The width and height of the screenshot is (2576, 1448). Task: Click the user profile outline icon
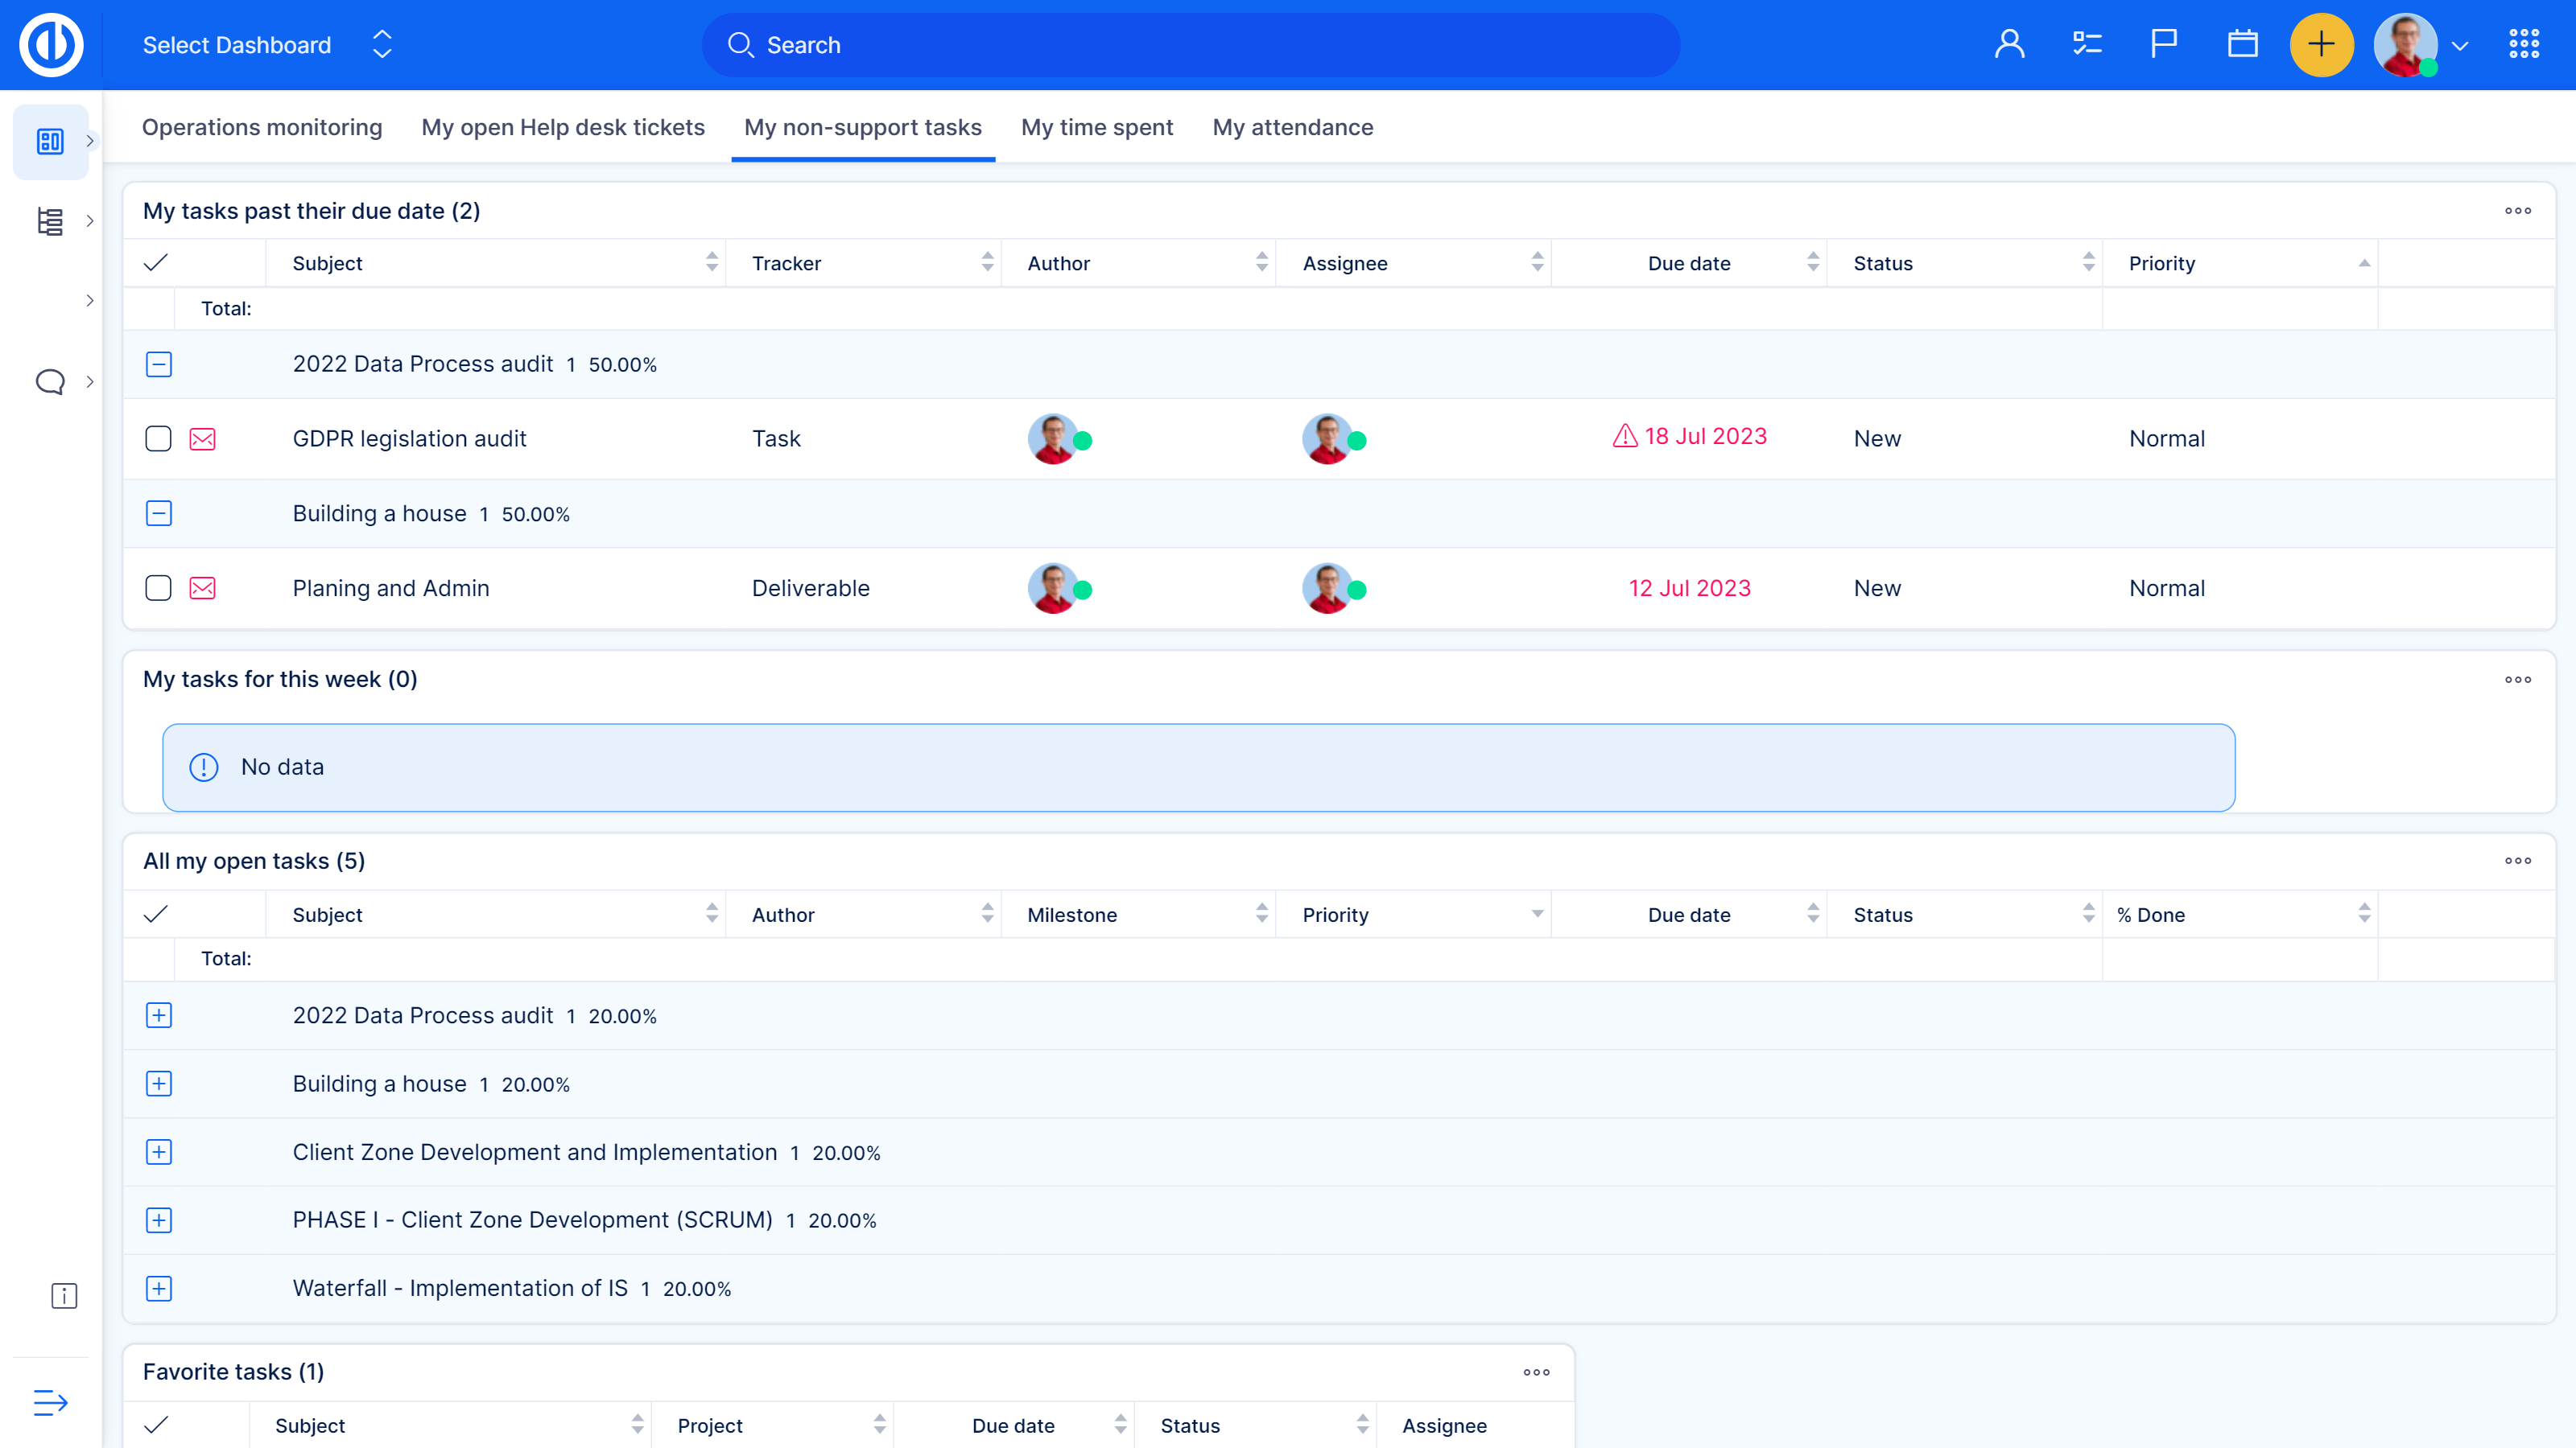point(2009,45)
